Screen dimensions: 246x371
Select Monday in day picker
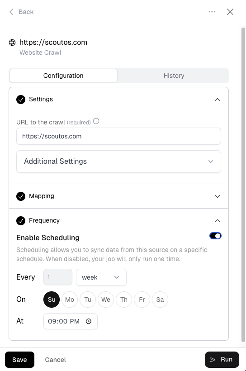click(70, 300)
